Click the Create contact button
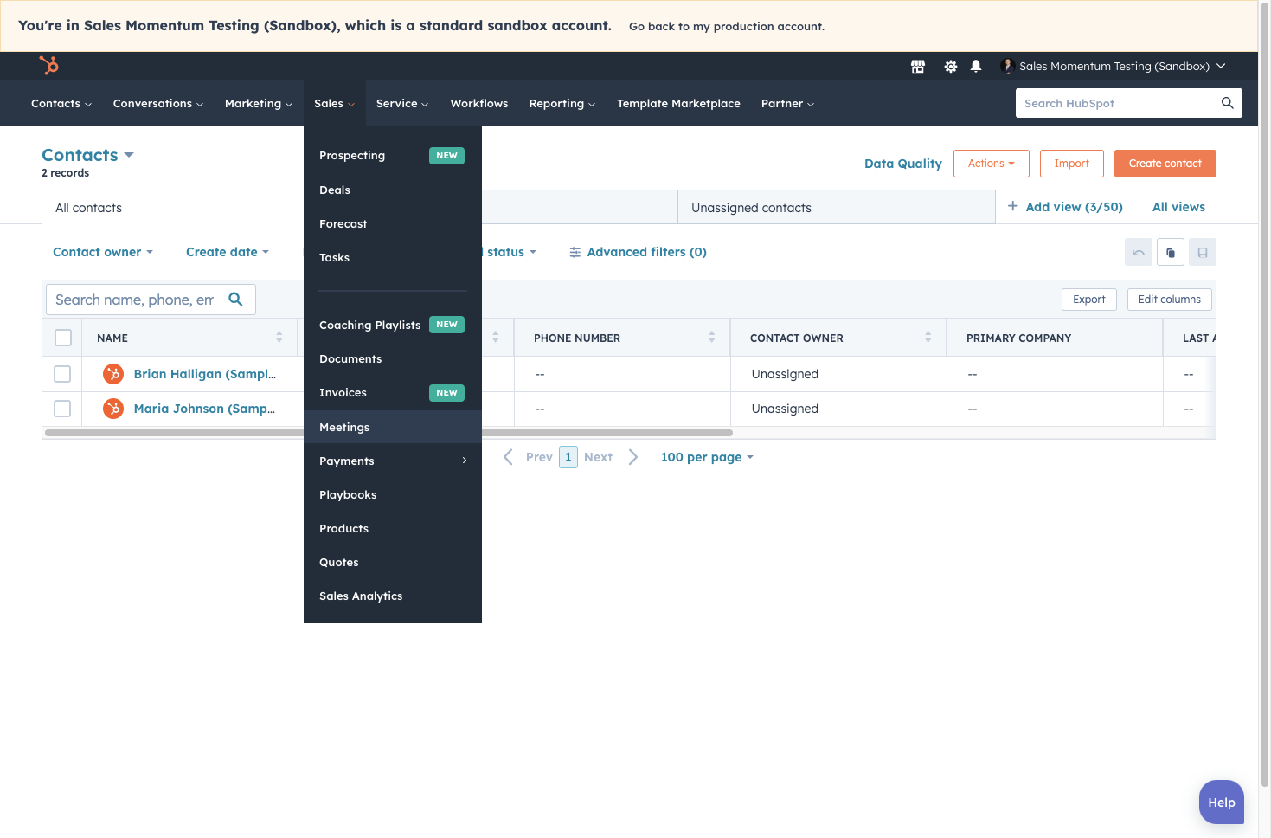The height and width of the screenshot is (838, 1271). pyautogui.click(x=1165, y=164)
